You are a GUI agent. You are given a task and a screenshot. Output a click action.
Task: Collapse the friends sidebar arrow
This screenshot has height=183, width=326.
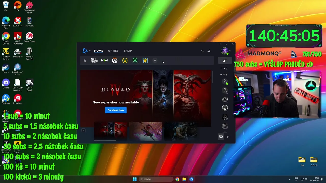(228, 137)
